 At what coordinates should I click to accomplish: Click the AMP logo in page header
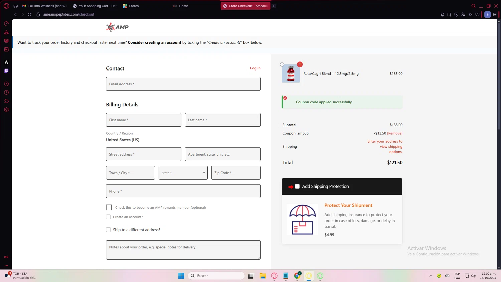click(x=117, y=27)
